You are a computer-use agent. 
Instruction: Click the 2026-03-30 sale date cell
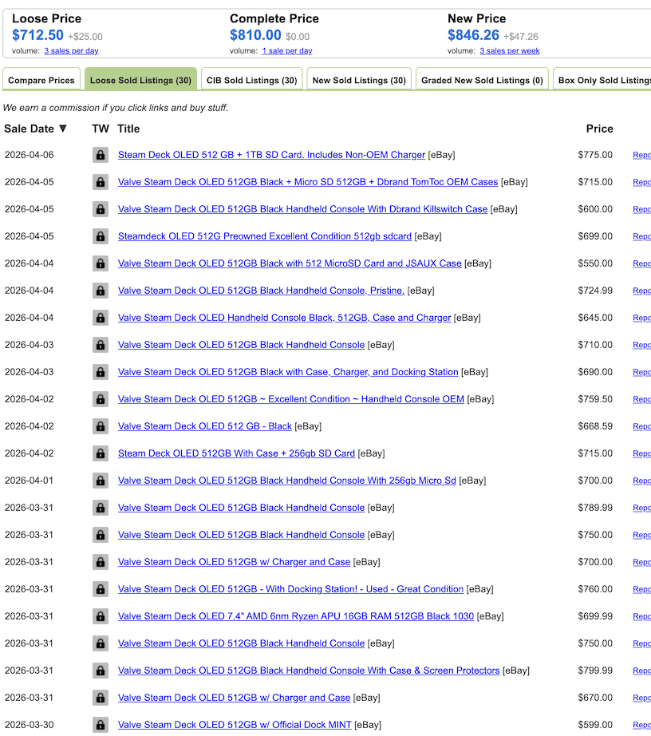coord(29,725)
